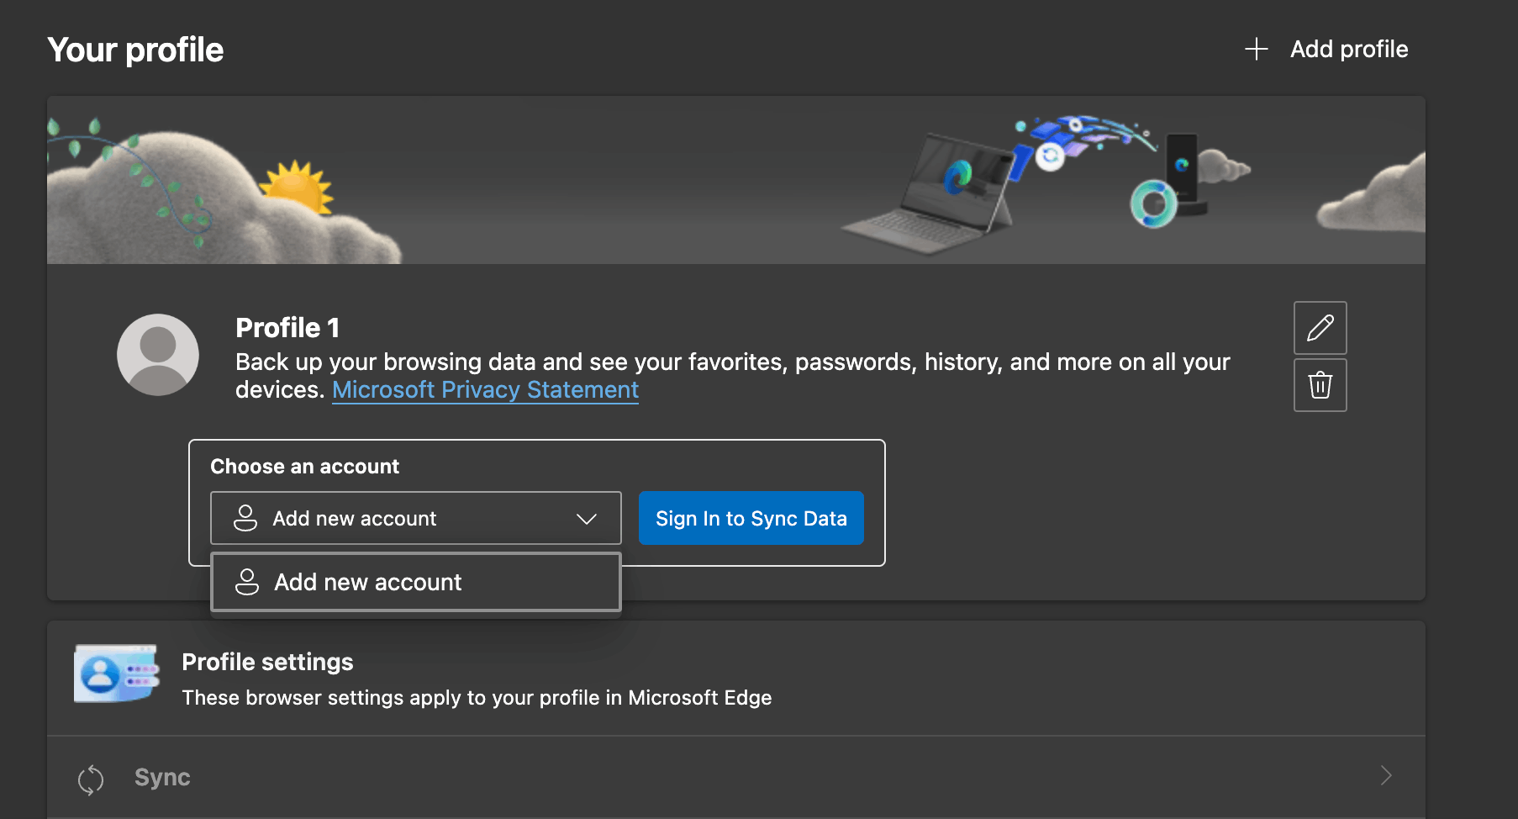Click the Profile 1 name text
The image size is (1518, 819).
[287, 328]
